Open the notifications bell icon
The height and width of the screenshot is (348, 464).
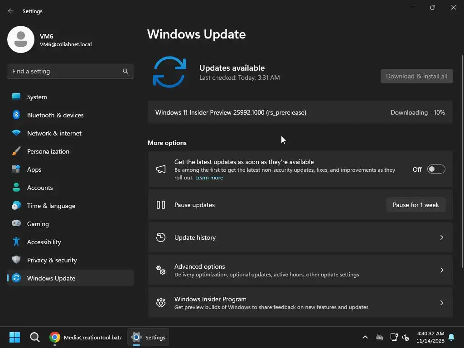tap(452, 337)
